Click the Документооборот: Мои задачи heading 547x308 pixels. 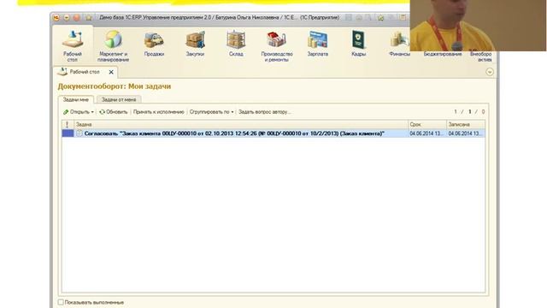[x=115, y=86]
